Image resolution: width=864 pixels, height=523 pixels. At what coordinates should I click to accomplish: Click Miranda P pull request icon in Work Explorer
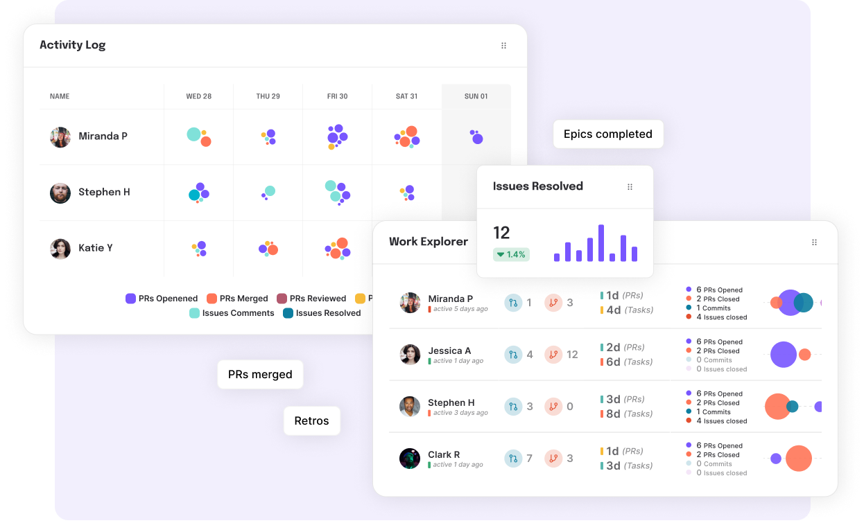point(513,303)
